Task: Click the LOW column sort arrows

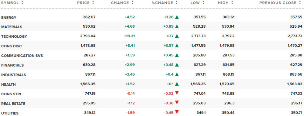Action: click(x=203, y=3)
